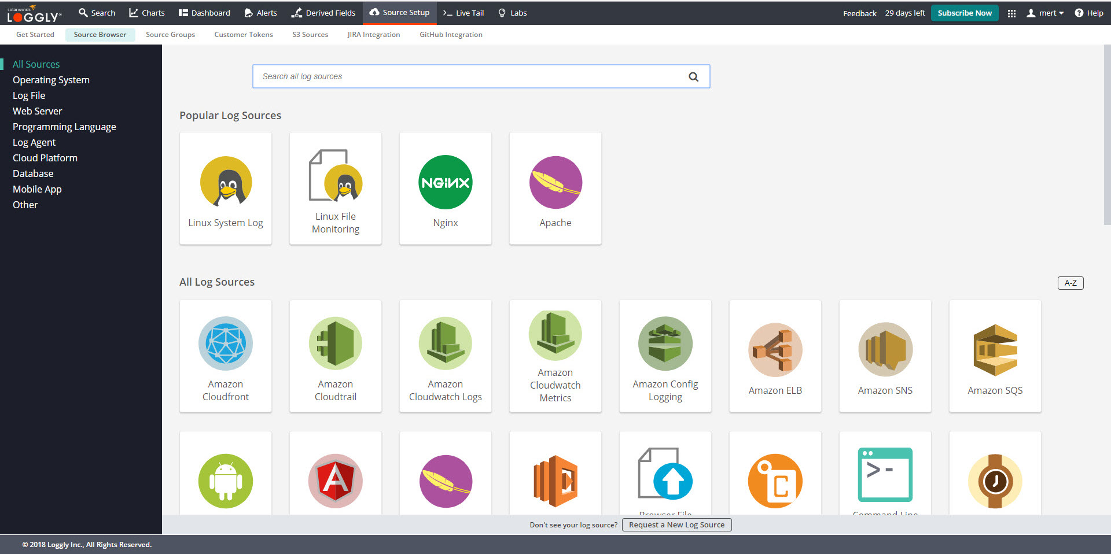
Task: Open the Amazon SQS source
Action: 995,356
